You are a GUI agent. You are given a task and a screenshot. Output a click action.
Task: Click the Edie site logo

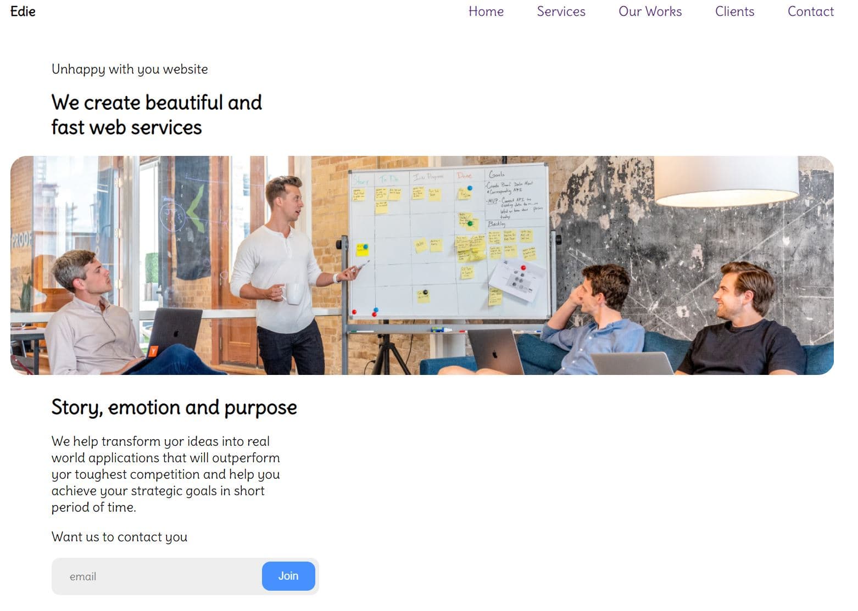(x=23, y=11)
